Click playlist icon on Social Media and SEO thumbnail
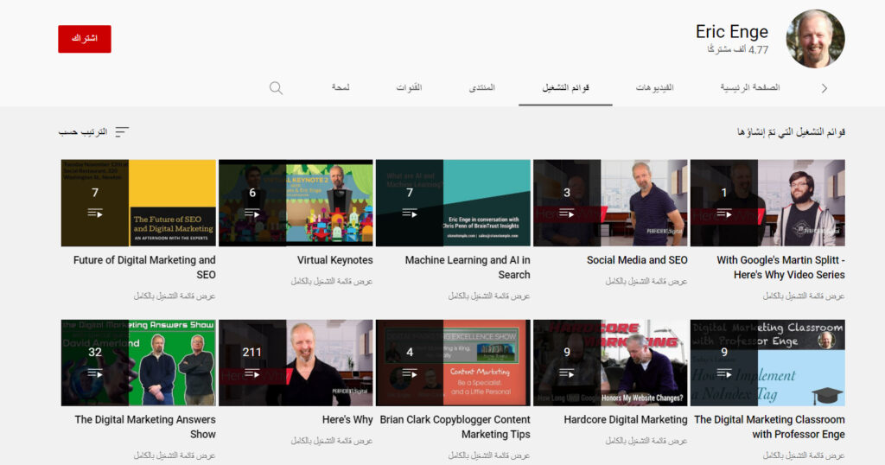The image size is (885, 465). (567, 213)
